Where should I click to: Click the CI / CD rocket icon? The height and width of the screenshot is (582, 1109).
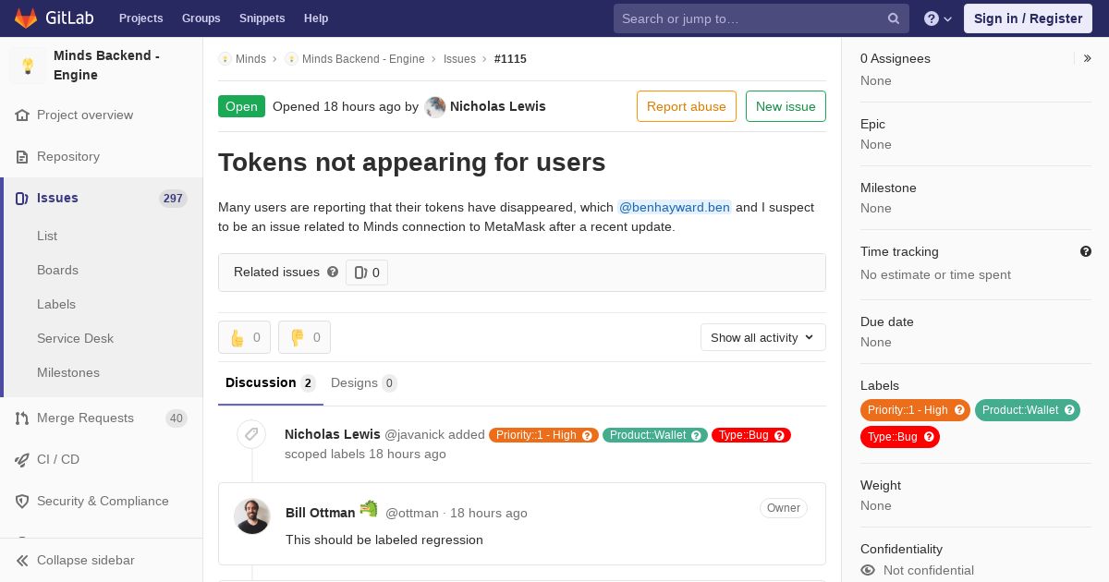coord(22,460)
